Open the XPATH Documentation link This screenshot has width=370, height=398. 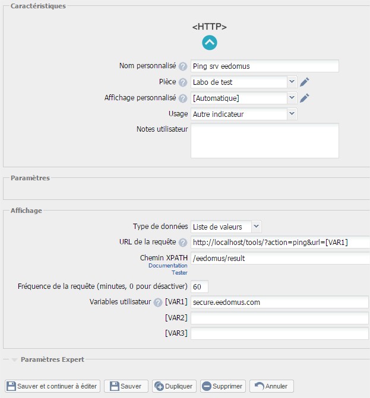[168, 266]
